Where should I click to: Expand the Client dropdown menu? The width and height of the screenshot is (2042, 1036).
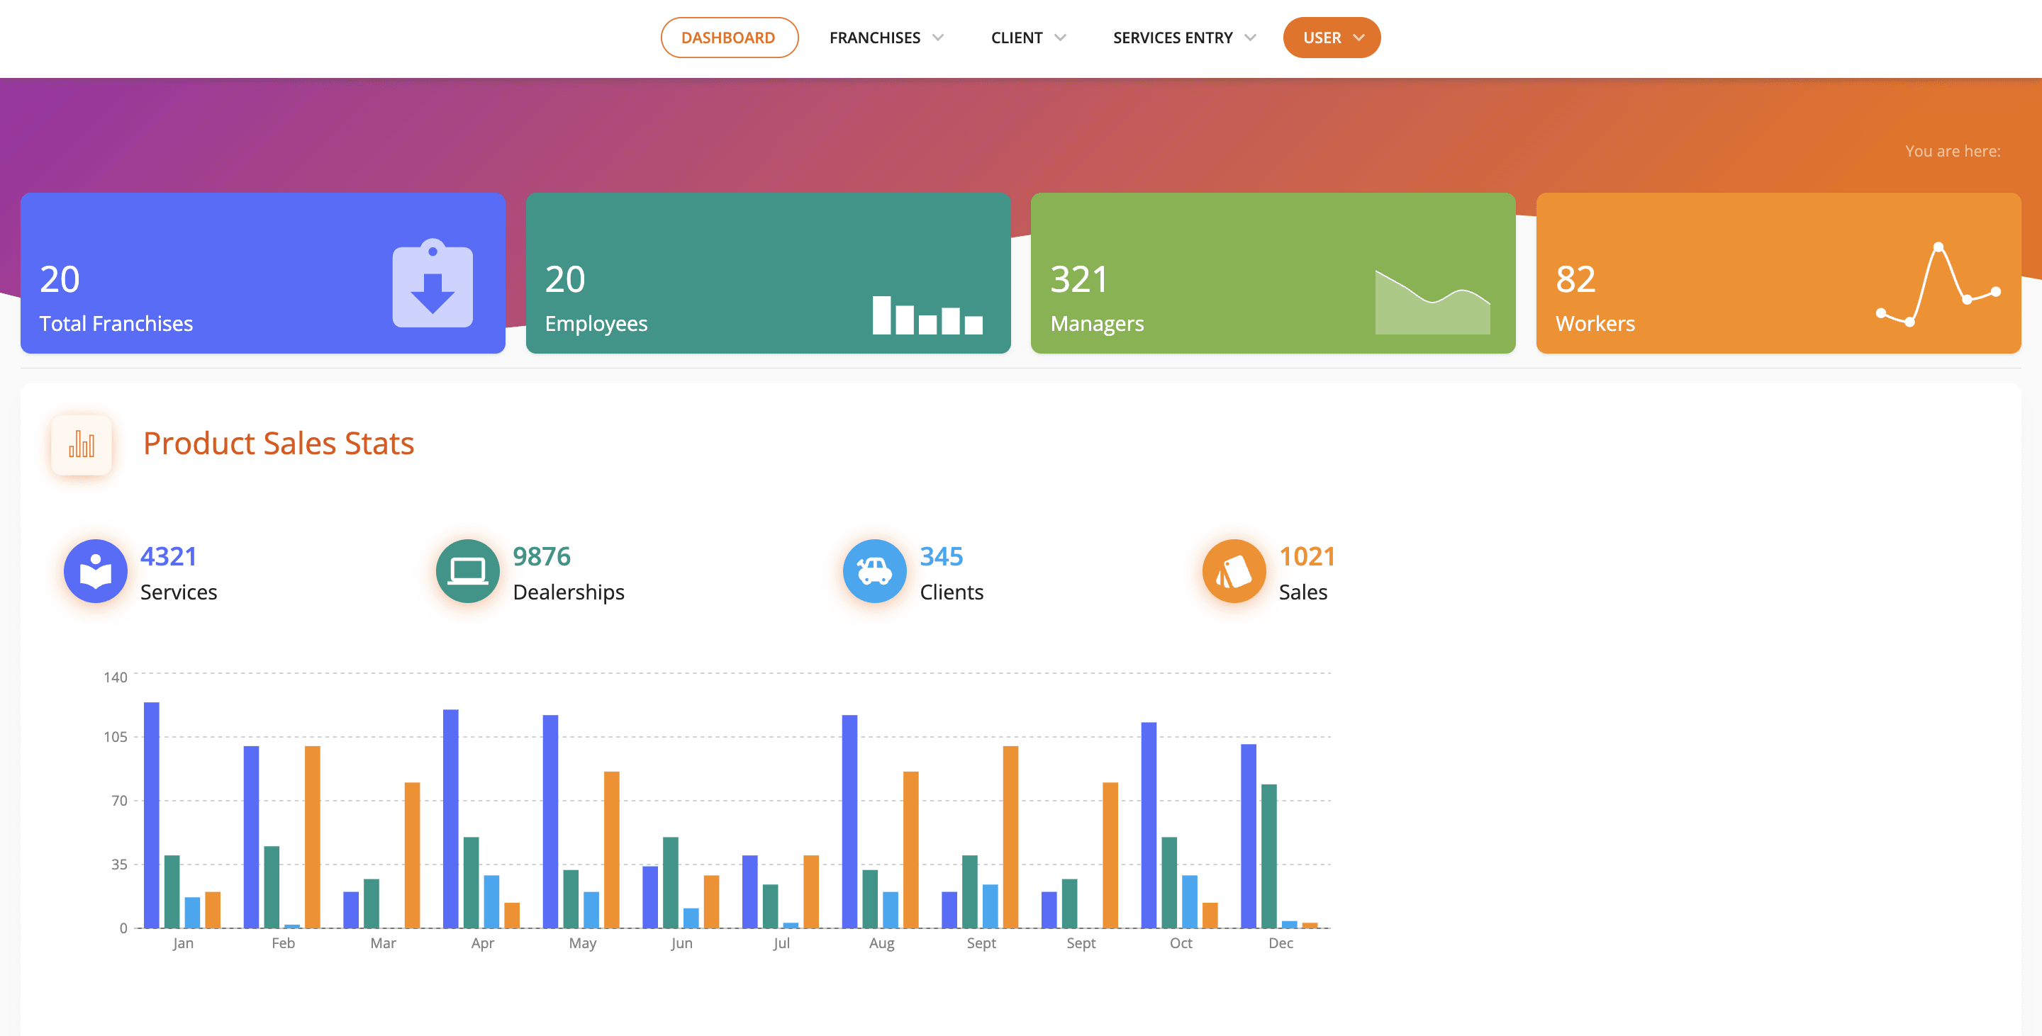[x=1030, y=37]
